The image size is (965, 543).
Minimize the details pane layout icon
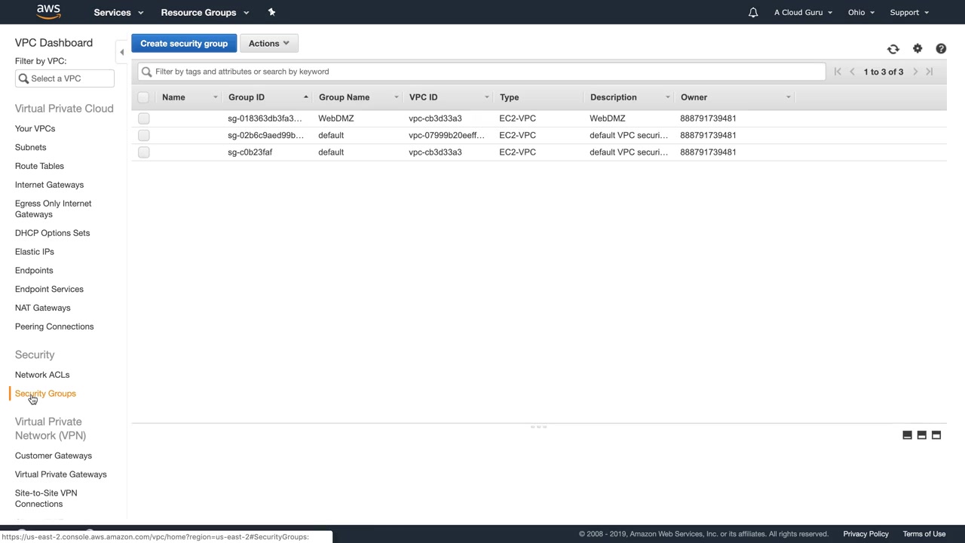tap(908, 435)
